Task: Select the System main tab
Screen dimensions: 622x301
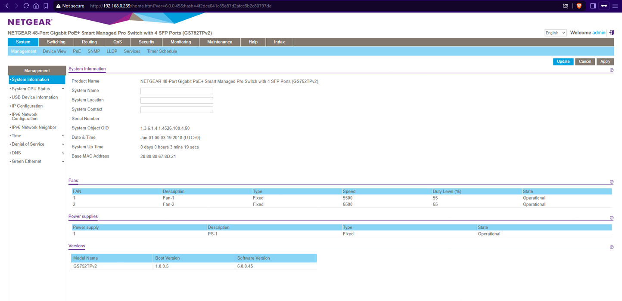Action: click(23, 42)
